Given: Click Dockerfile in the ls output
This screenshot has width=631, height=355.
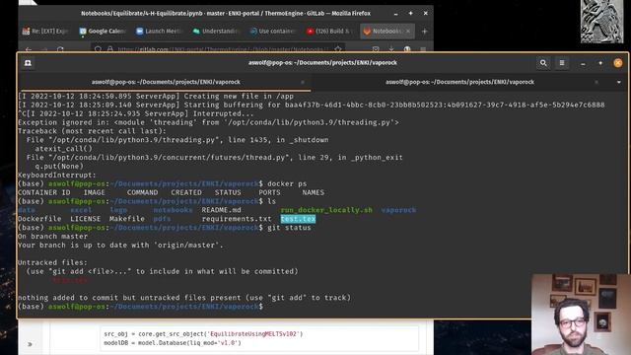Looking at the screenshot, I should (x=39, y=219).
